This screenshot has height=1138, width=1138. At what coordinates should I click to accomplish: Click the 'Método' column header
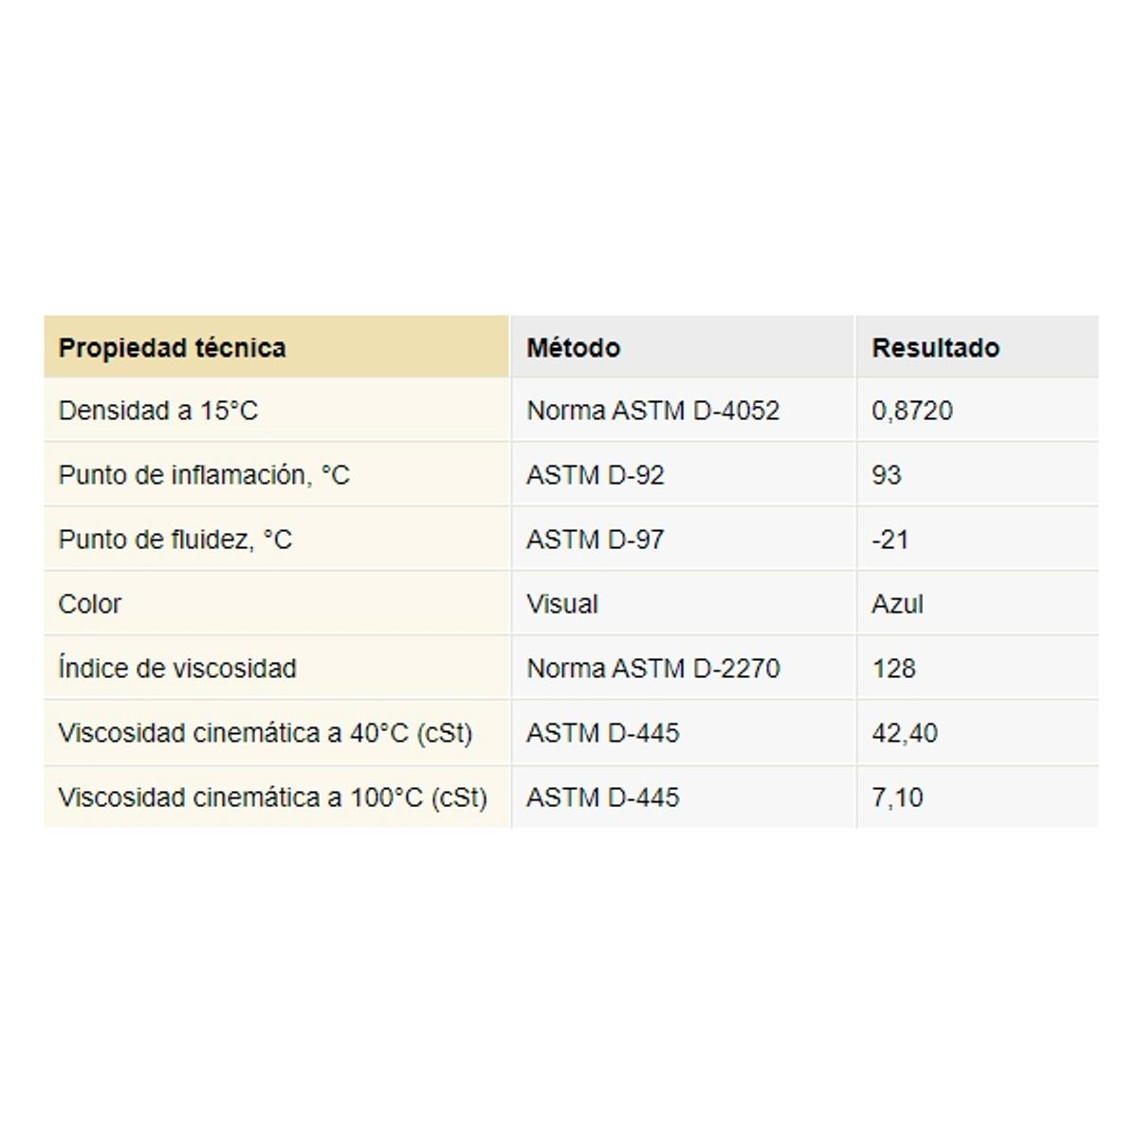pyautogui.click(x=573, y=348)
